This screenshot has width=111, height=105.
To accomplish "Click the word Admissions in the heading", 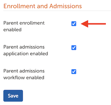I will click(x=65, y=6).
